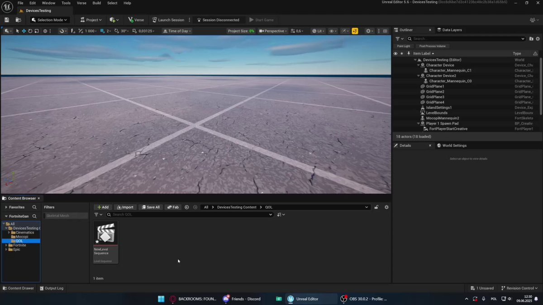Click the Content Browser lock icon
543x305 pixels.
point(376,207)
